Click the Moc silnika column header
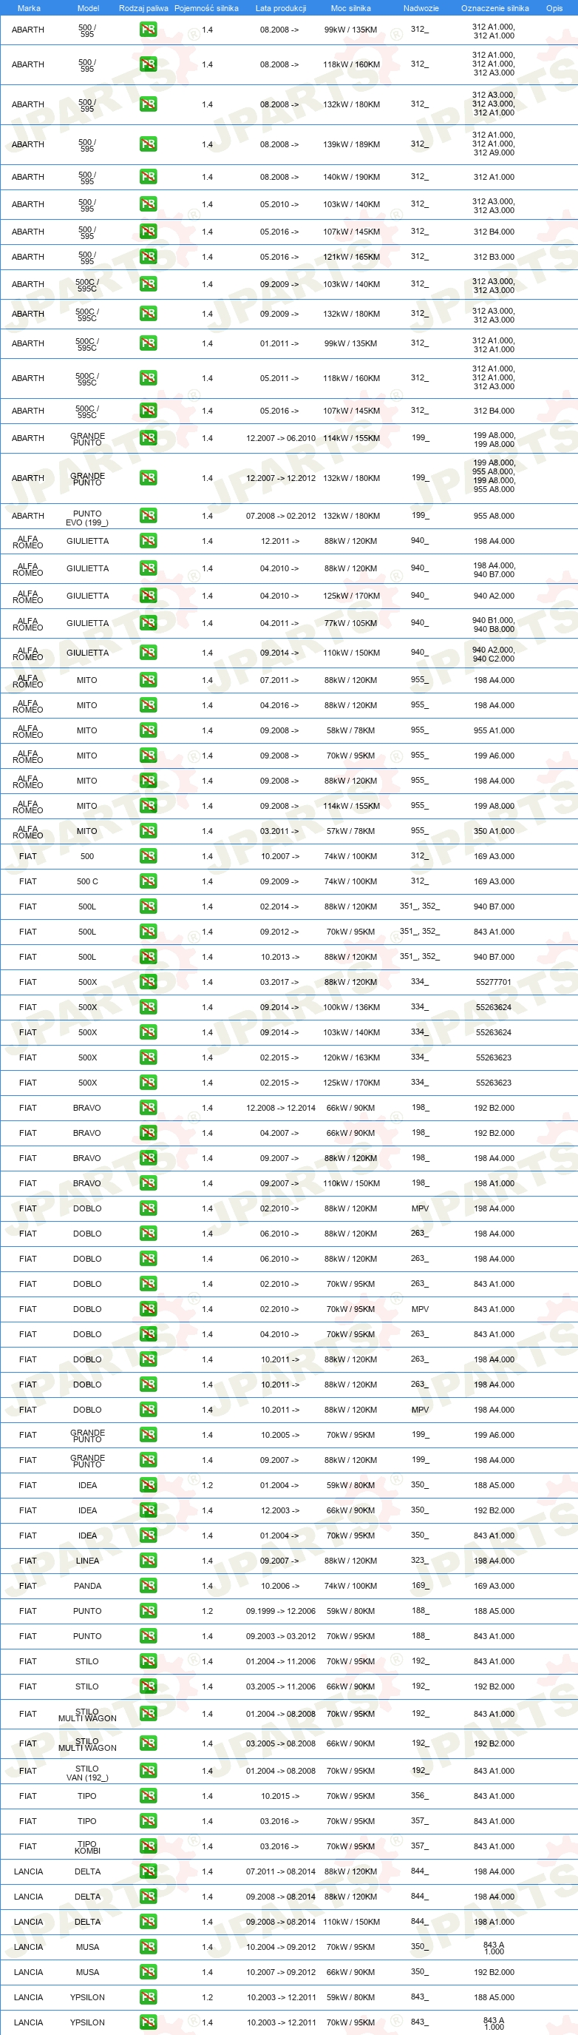The image size is (578, 2035). (x=350, y=8)
